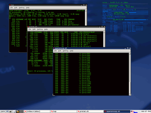
Task: Click the File systems usage bar in monitor
Action: [136, 20]
